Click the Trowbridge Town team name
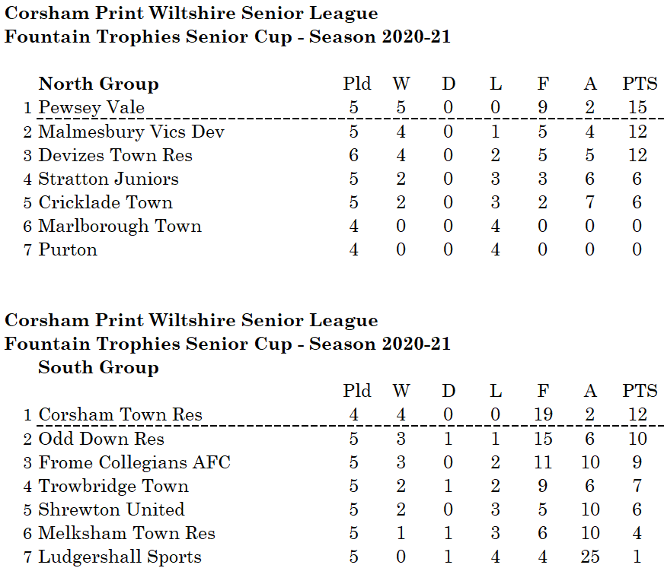The width and height of the screenshot is (664, 568). tap(113, 486)
